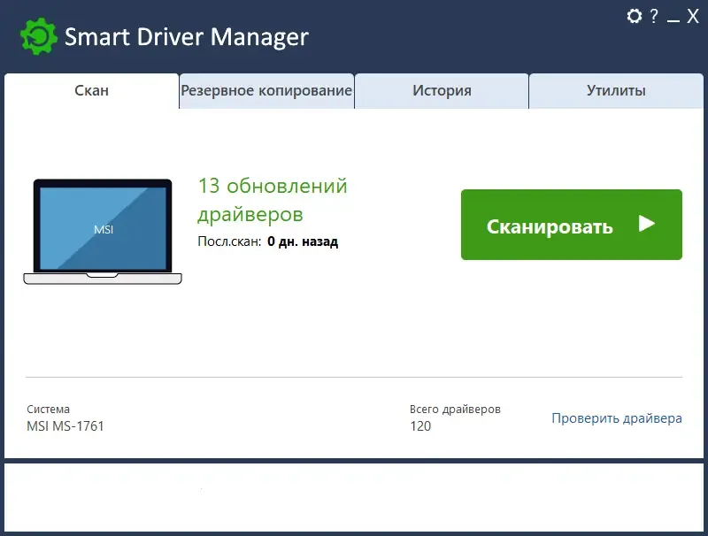Click the 'Система MSI MS-1761' label
The image size is (708, 536).
coord(65,417)
